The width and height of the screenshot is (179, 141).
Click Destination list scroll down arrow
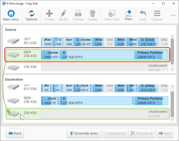coord(172,119)
